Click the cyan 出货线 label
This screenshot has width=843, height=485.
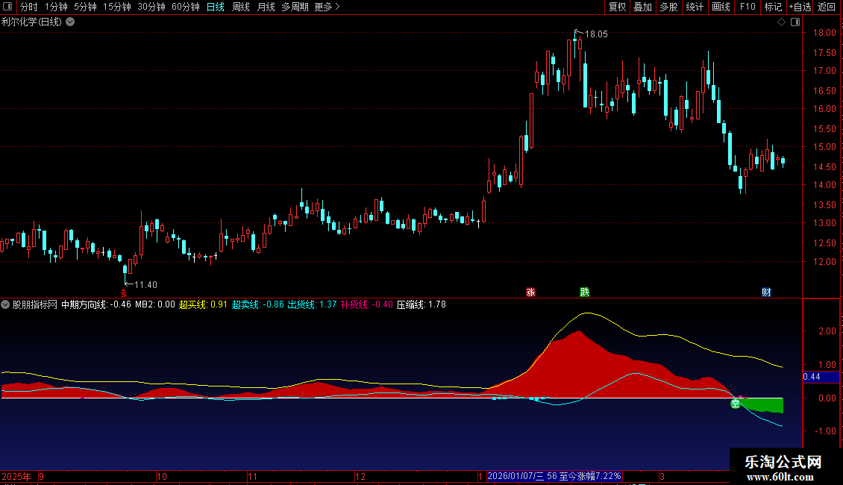coord(312,304)
